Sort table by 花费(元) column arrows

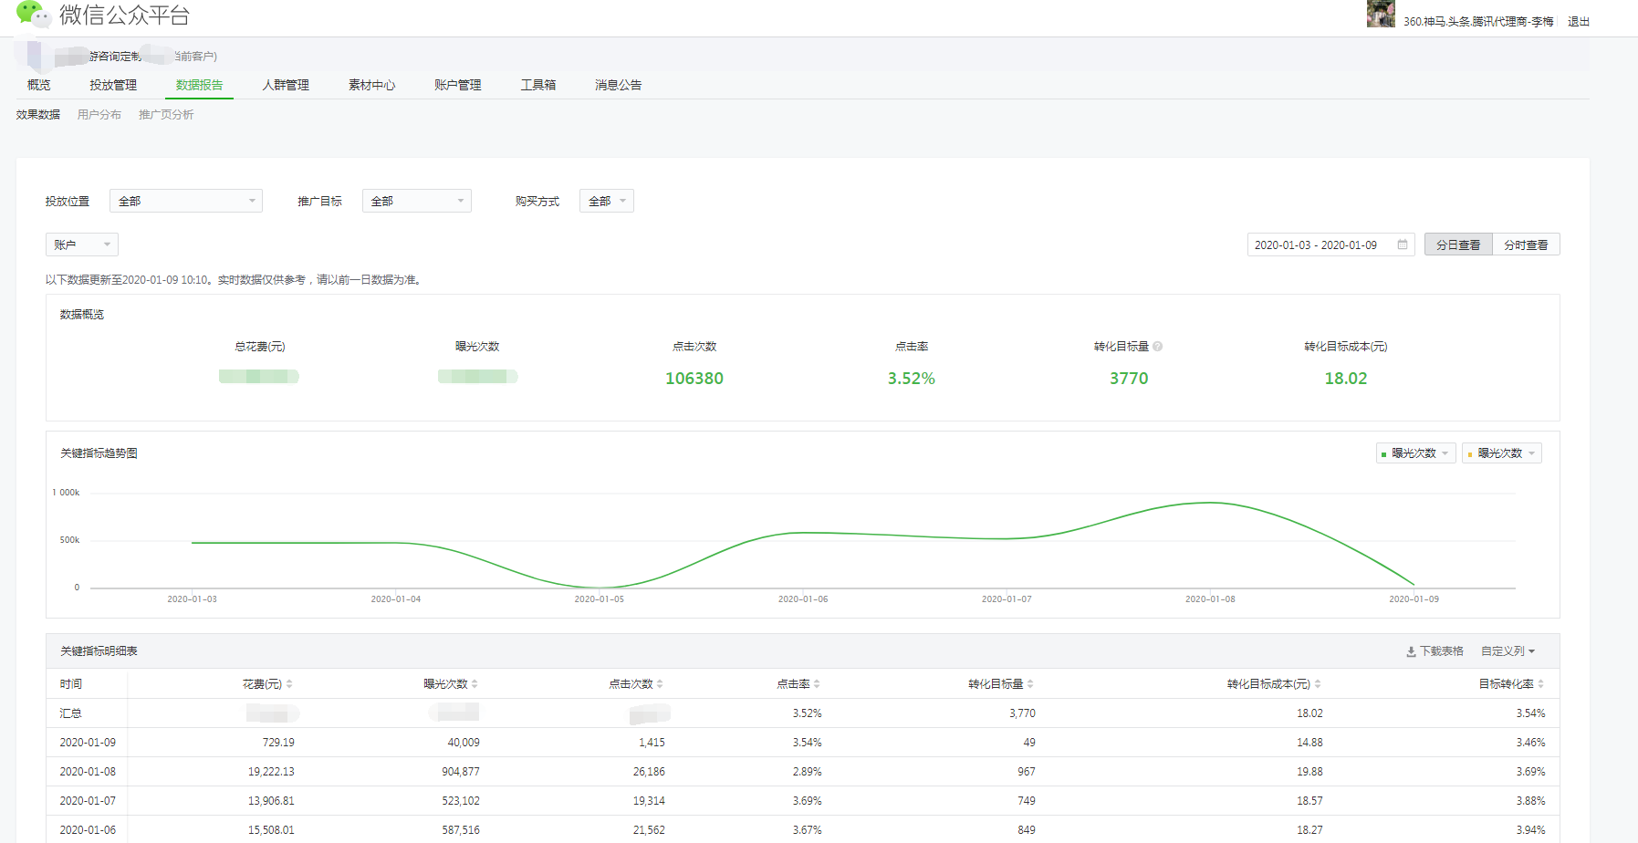(x=289, y=684)
